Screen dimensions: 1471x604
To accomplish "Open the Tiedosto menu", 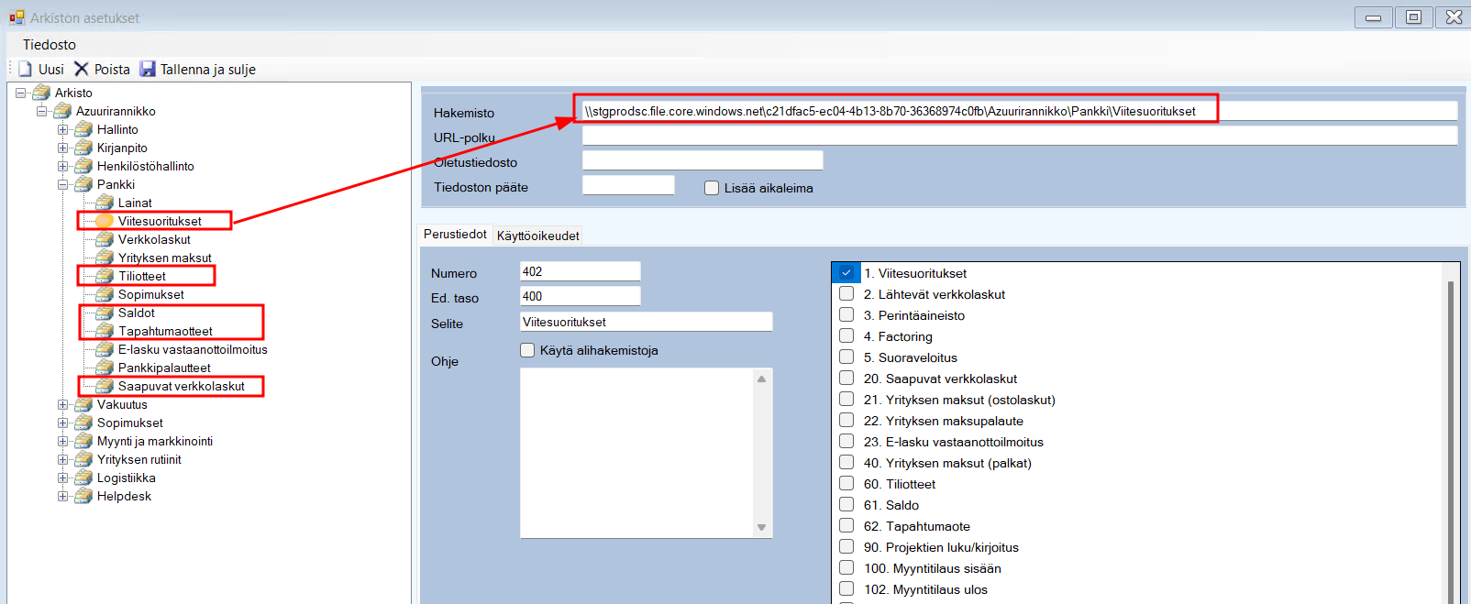I will pos(50,45).
